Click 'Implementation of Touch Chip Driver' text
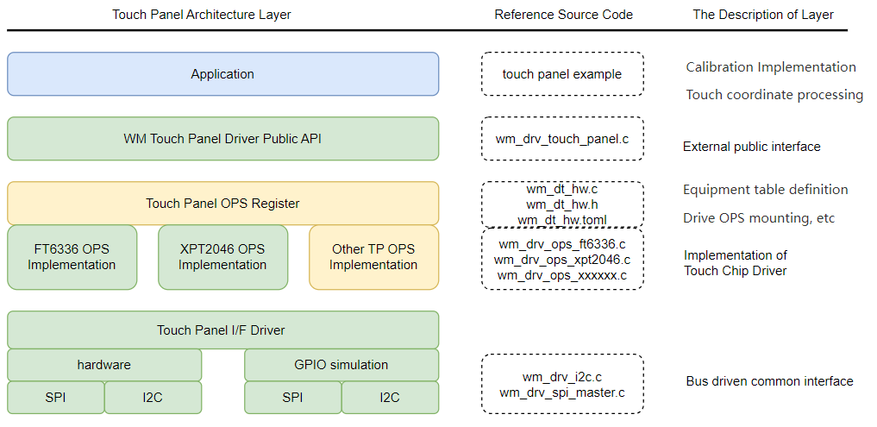This screenshot has height=427, width=877. (735, 263)
